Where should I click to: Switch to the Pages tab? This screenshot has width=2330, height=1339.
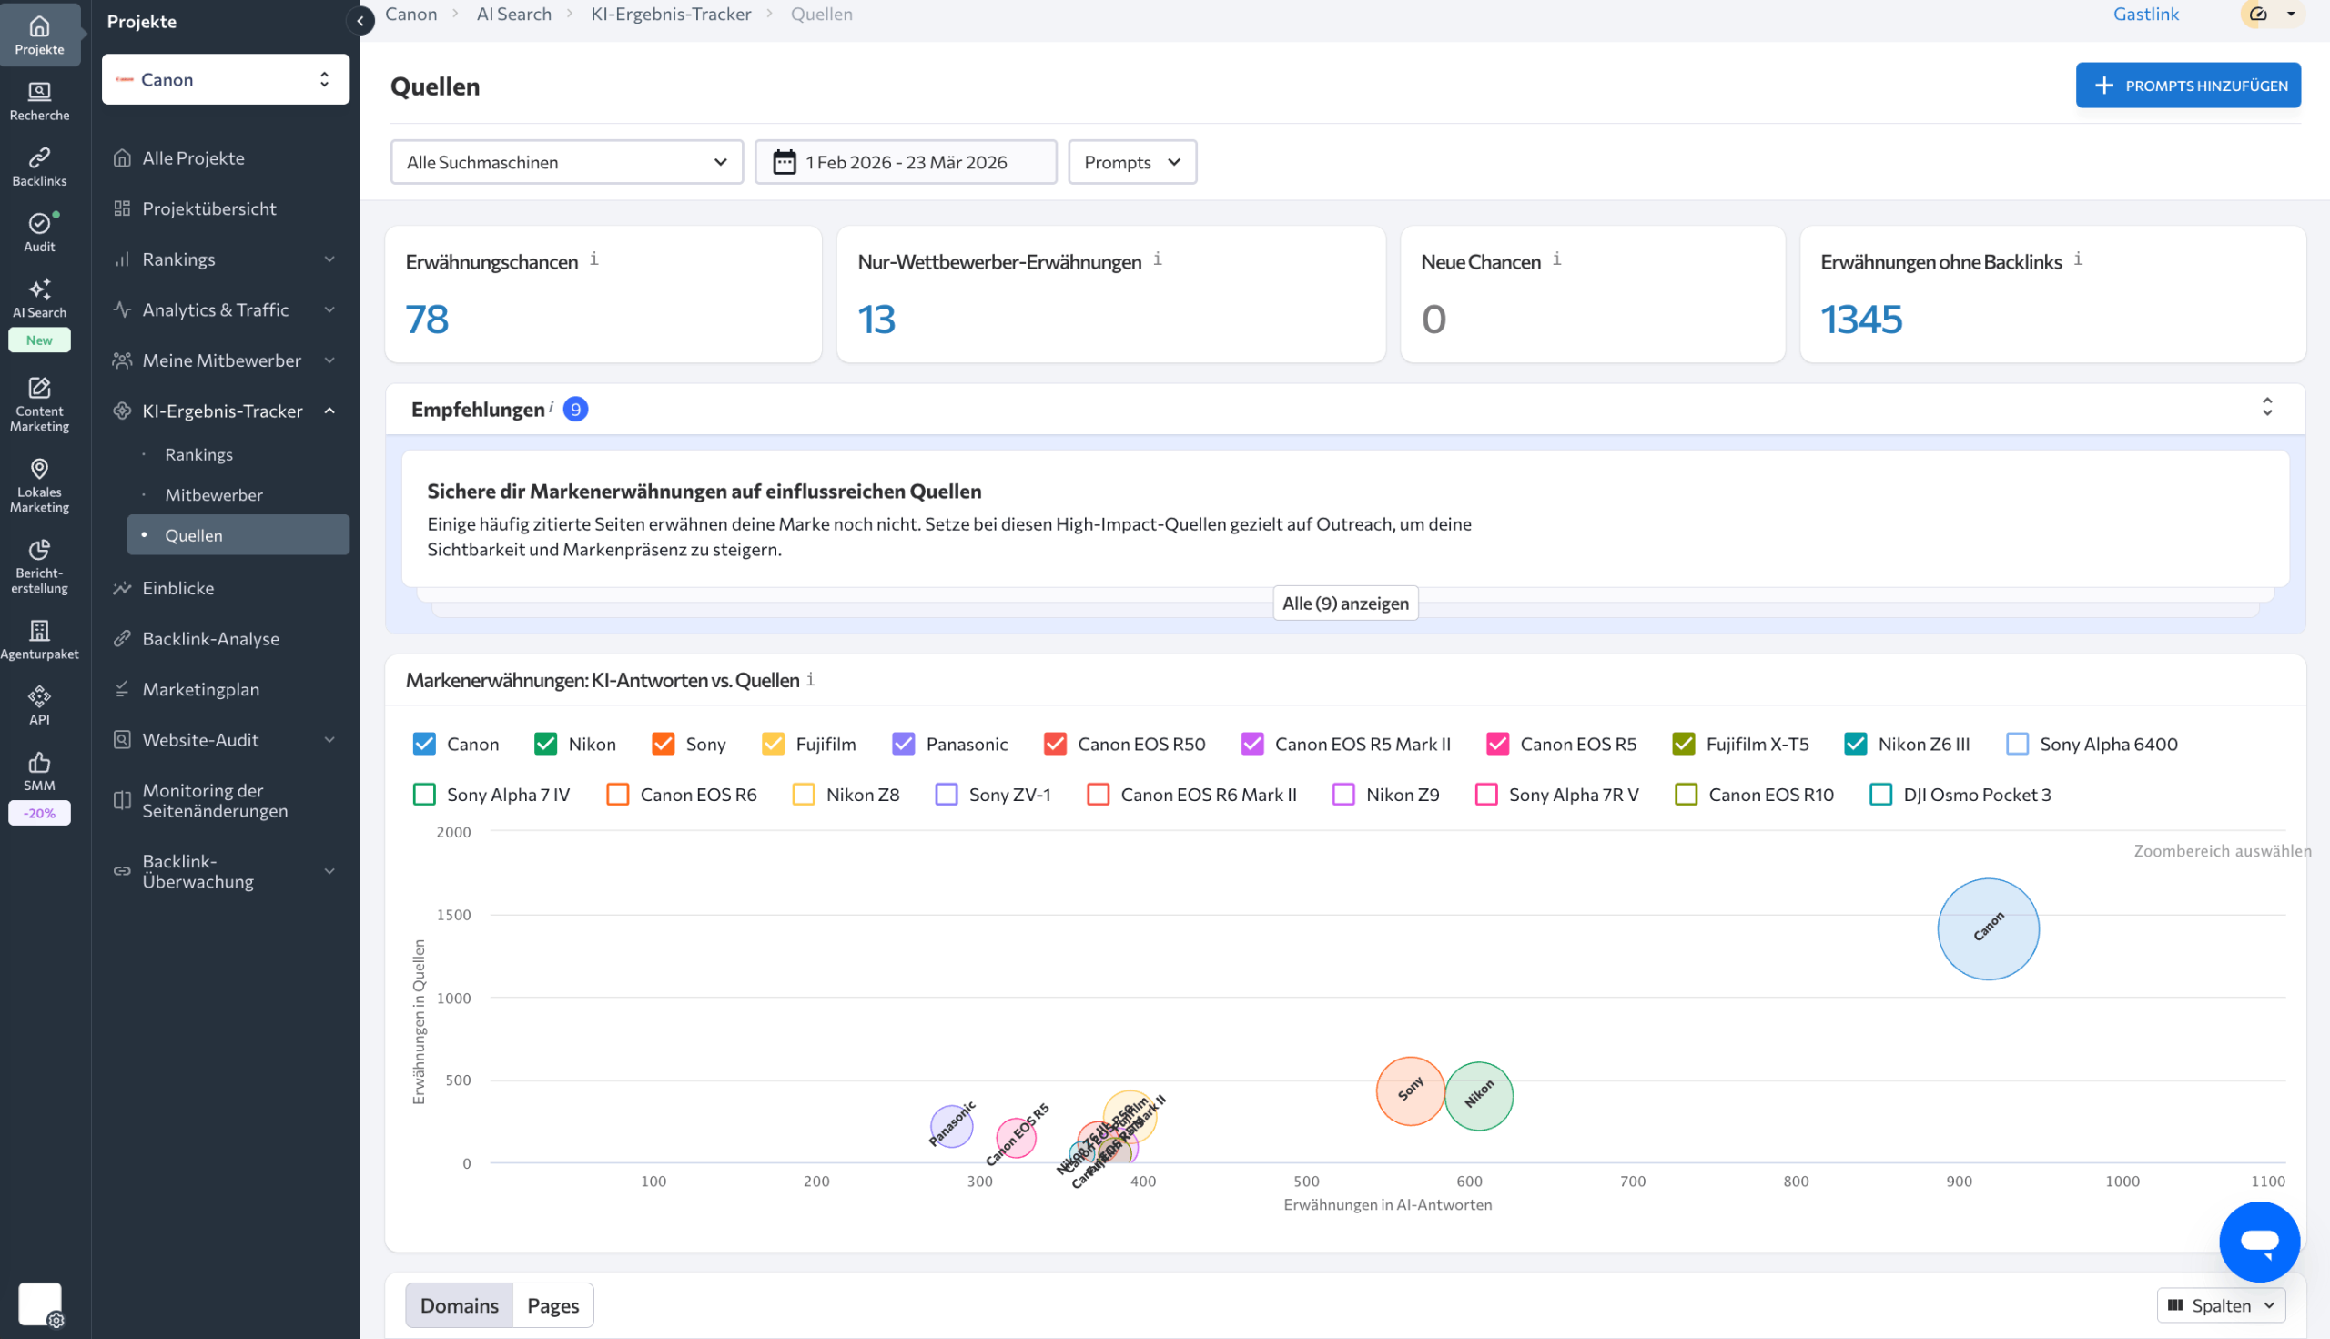click(552, 1305)
